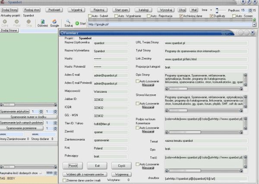This screenshot has height=184, width=259.
Task: Close the Formularz window
Action: tap(253, 32)
